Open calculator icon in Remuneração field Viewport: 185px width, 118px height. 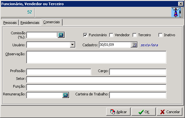65,95
